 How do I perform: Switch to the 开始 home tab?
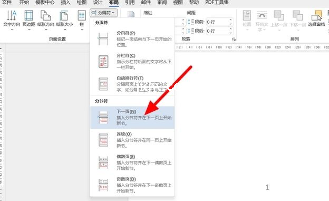point(24,3)
